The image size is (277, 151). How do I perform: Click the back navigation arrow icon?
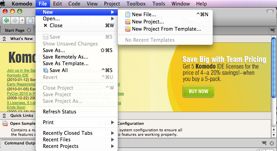point(7,20)
